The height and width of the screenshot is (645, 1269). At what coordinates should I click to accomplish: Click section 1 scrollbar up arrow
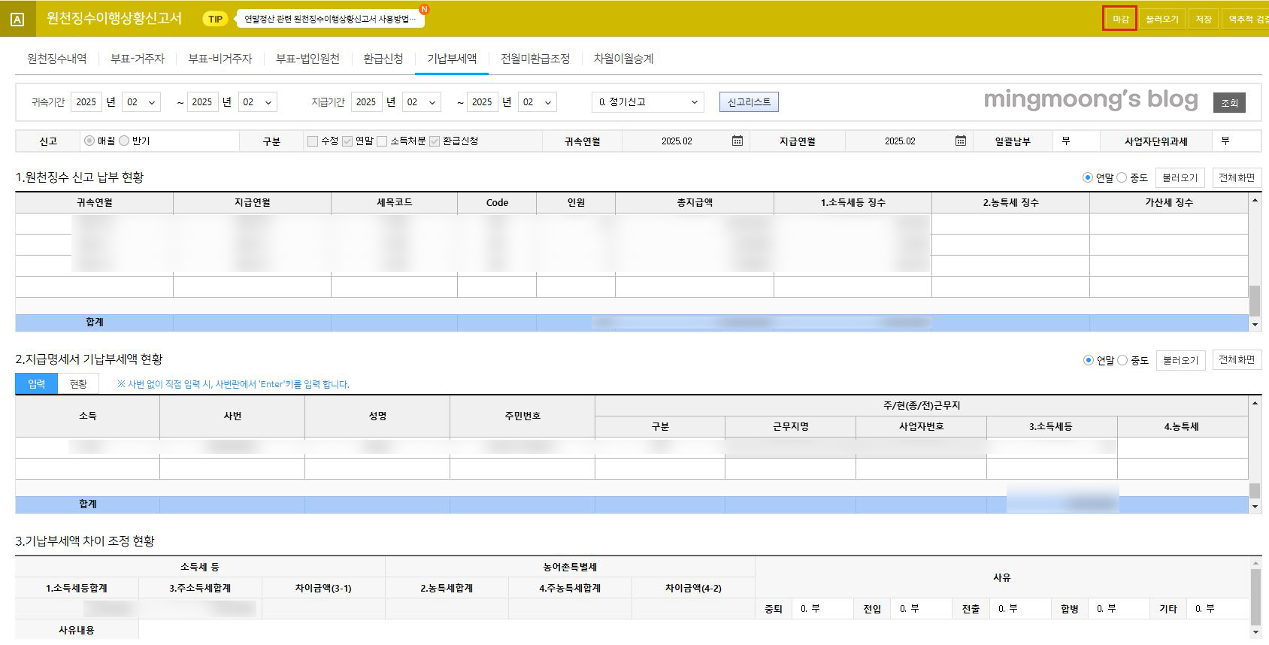click(x=1255, y=200)
